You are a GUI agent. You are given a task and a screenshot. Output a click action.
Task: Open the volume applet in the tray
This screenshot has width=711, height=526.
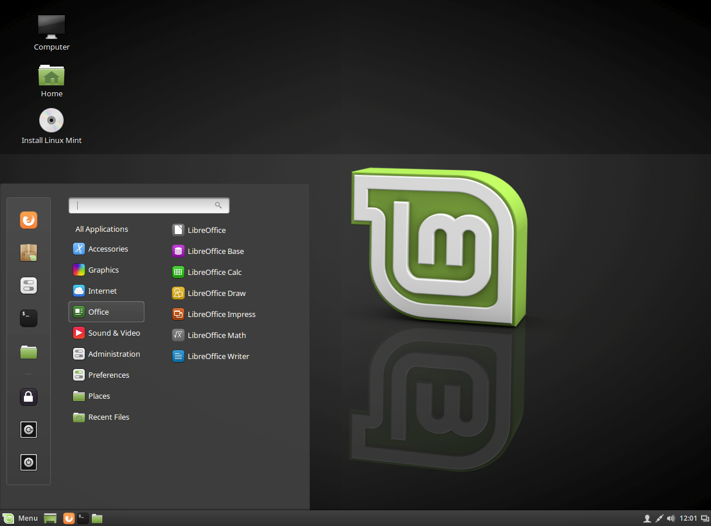click(x=671, y=518)
